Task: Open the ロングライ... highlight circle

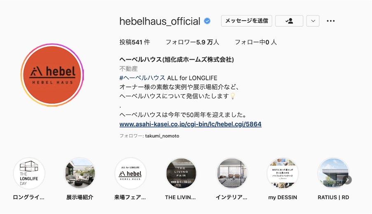Action: click(x=29, y=173)
